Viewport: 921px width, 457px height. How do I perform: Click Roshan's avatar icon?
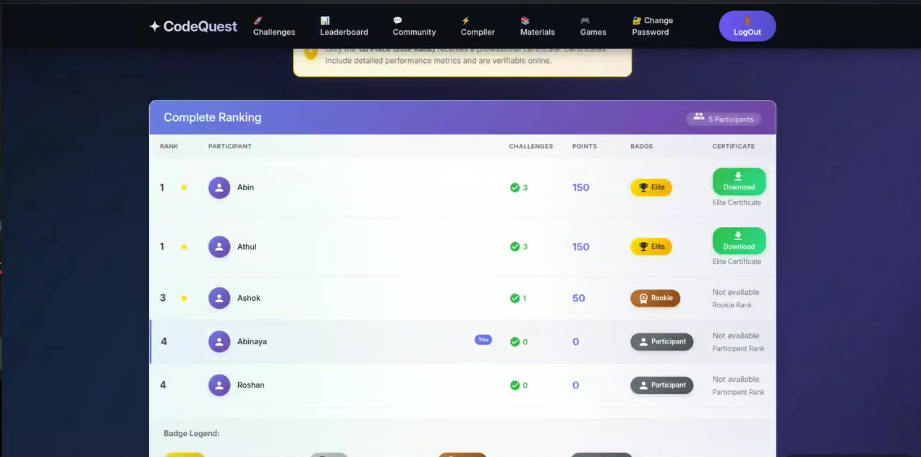[219, 385]
